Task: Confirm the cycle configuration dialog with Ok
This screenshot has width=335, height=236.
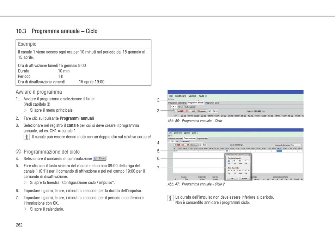Action: (232, 178)
